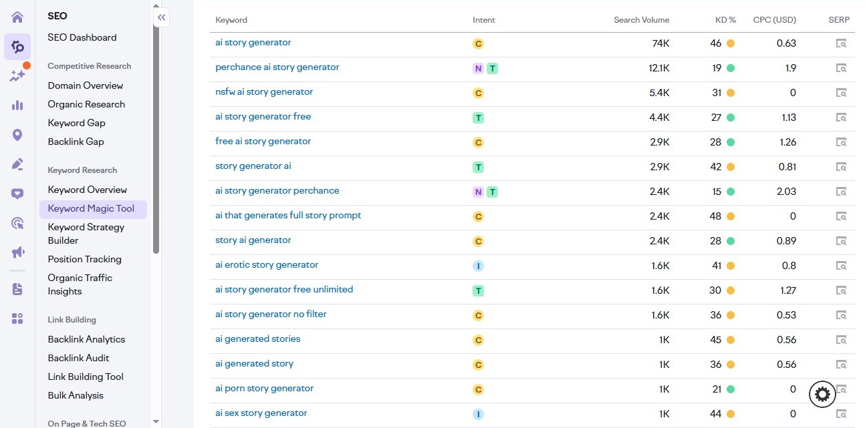
Task: Go to Backlink Analytics menu item
Action: [86, 339]
